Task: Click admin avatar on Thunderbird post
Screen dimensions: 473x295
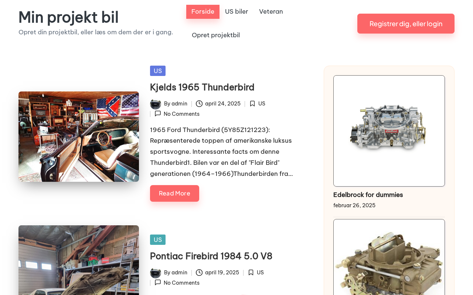Action: pos(156,104)
